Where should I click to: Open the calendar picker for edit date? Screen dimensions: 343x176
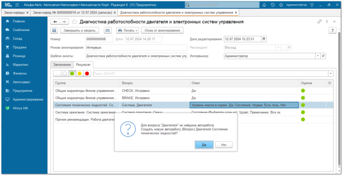click(264, 39)
